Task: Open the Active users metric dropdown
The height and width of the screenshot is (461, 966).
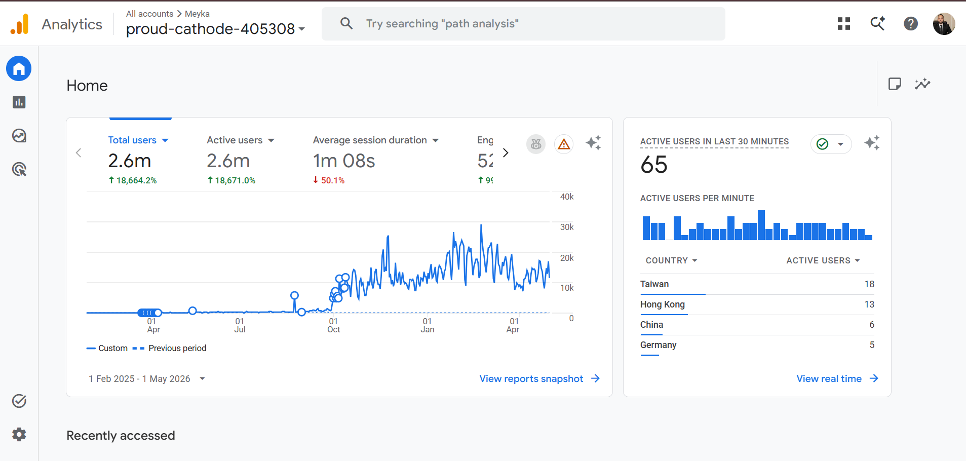Action: [241, 140]
